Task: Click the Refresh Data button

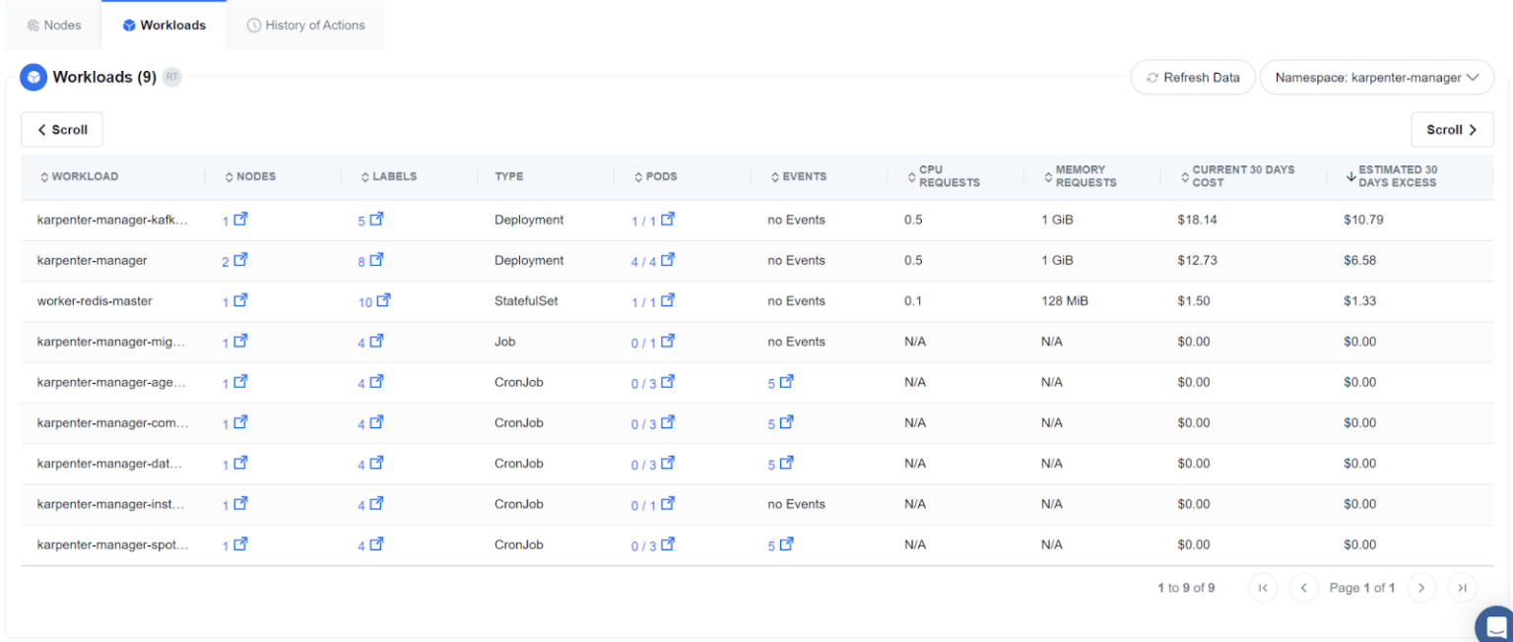Action: (x=1193, y=78)
